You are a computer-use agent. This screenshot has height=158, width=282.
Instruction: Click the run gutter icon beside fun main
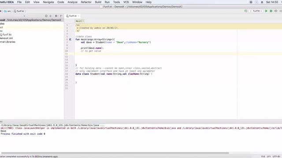point(70,39)
